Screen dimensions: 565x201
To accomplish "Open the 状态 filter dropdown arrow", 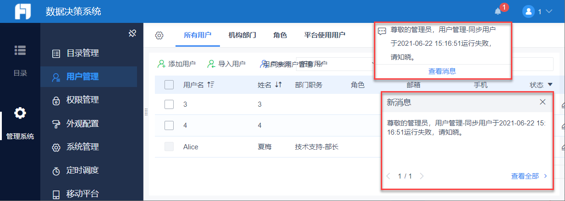I will coord(550,85).
